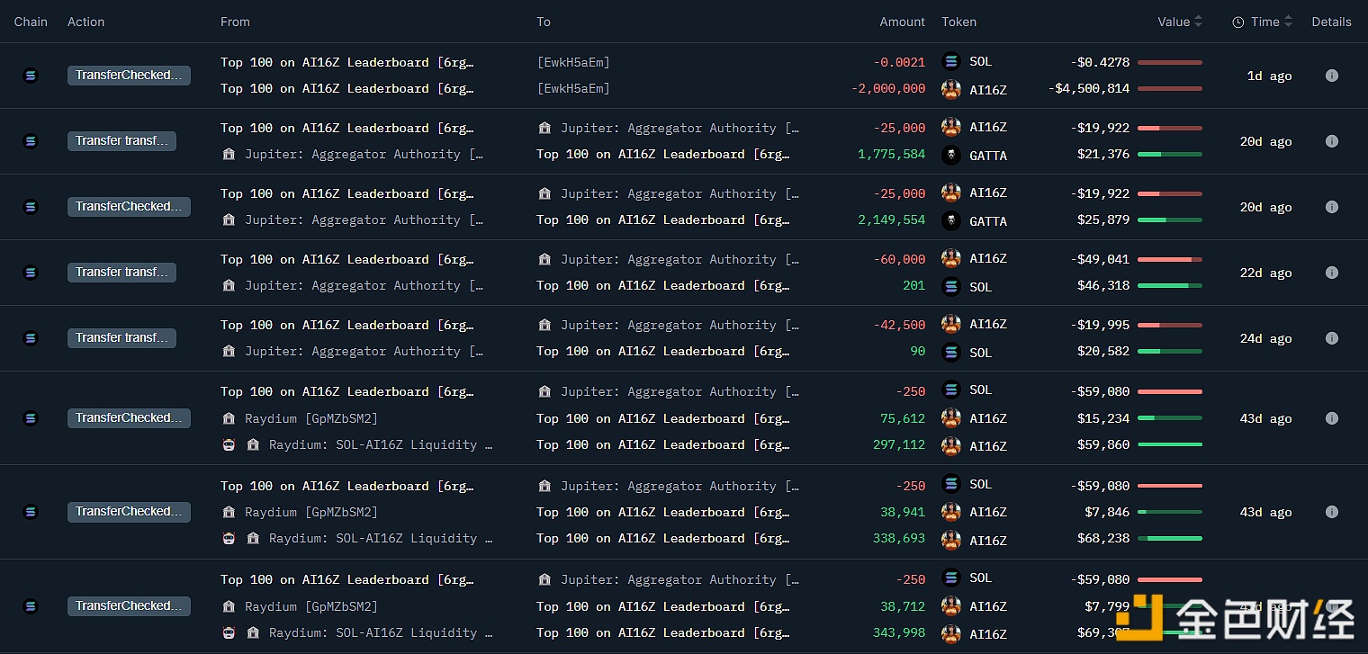
Task: Click the $20,582 value cell
Action: [1103, 352]
